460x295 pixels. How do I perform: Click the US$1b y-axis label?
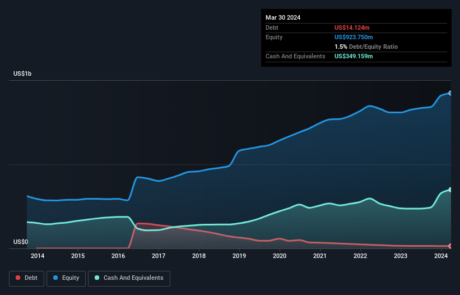22,73
